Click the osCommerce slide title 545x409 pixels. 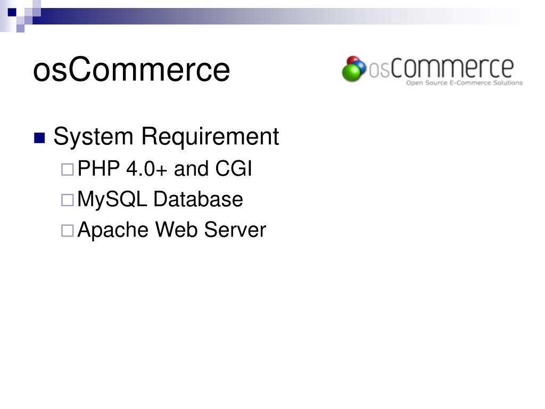(x=131, y=70)
